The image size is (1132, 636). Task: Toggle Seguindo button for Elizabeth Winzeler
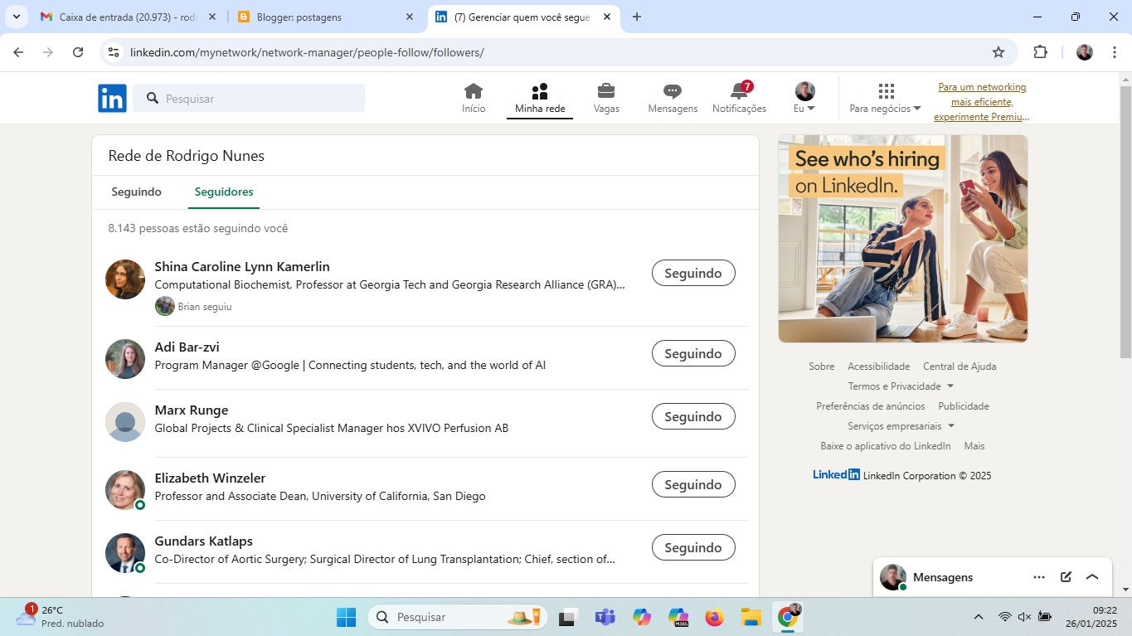tap(693, 484)
